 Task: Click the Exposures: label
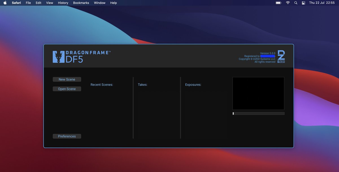[x=193, y=85]
